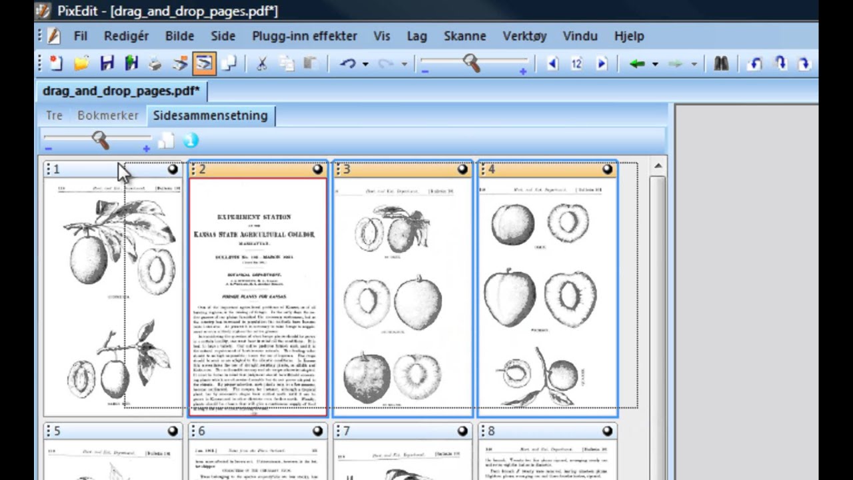Click the thumbnail size slider magnifier handle
Screen dimensions: 853x480
100,139
